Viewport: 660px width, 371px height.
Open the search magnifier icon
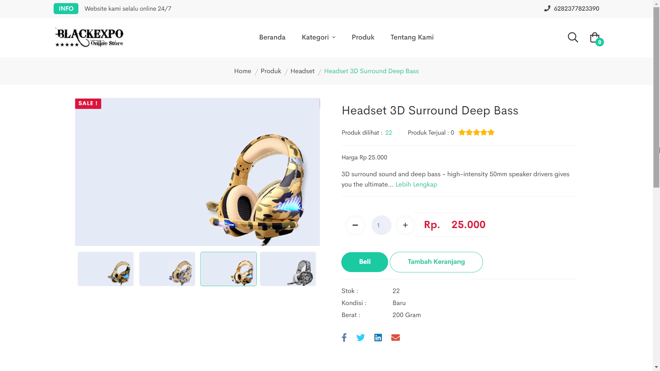(573, 37)
